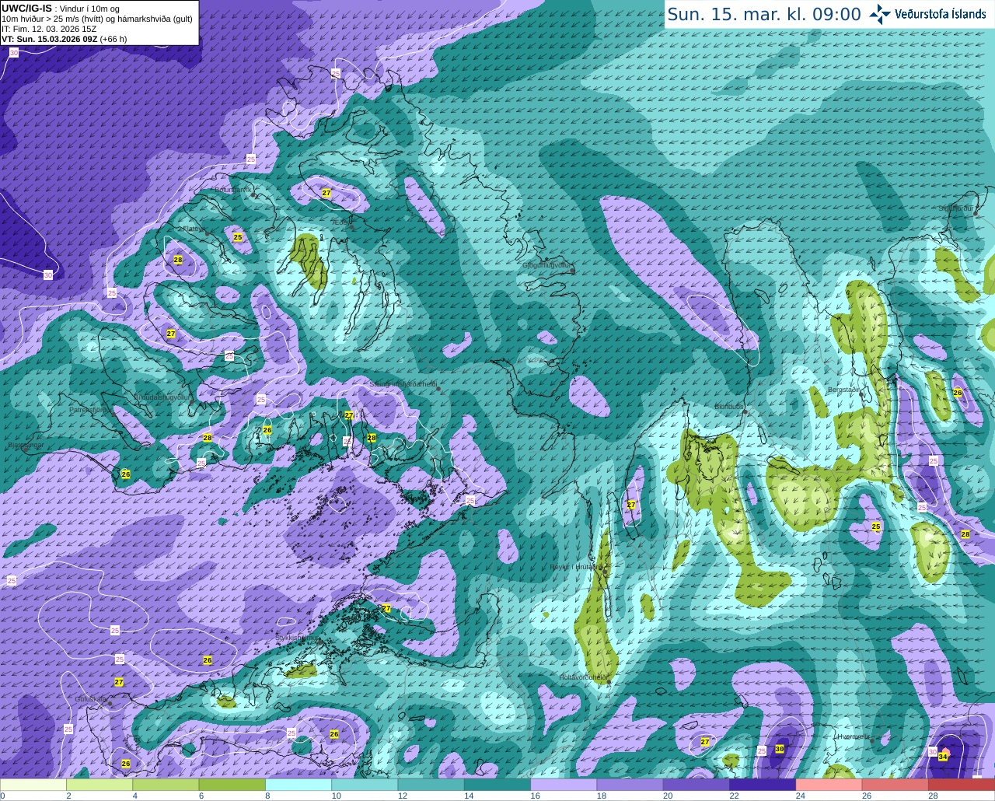Click the yellow 34 peak gust marker
Screen dimensions: 995x801
(x=943, y=756)
